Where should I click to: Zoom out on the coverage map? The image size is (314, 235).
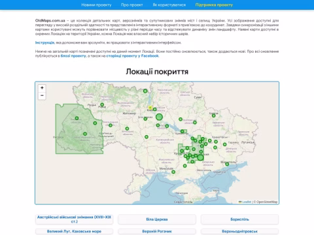(x=42, y=95)
